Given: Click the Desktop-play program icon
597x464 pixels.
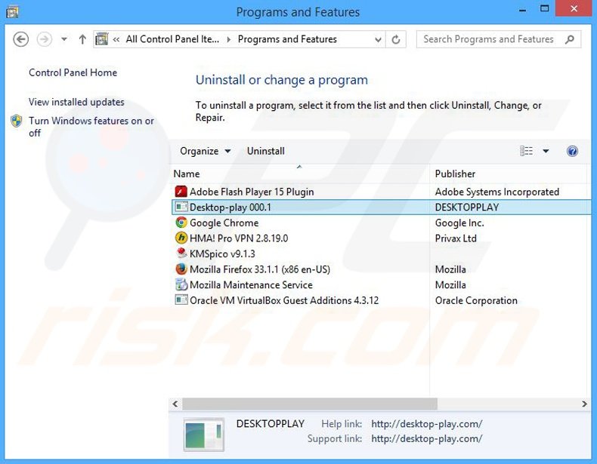Looking at the screenshot, I should click(181, 207).
